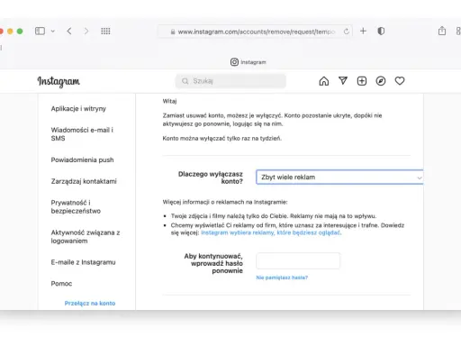This screenshot has width=461, height=346.
Task: Open the sidebar options chevron
Action: pos(53,32)
